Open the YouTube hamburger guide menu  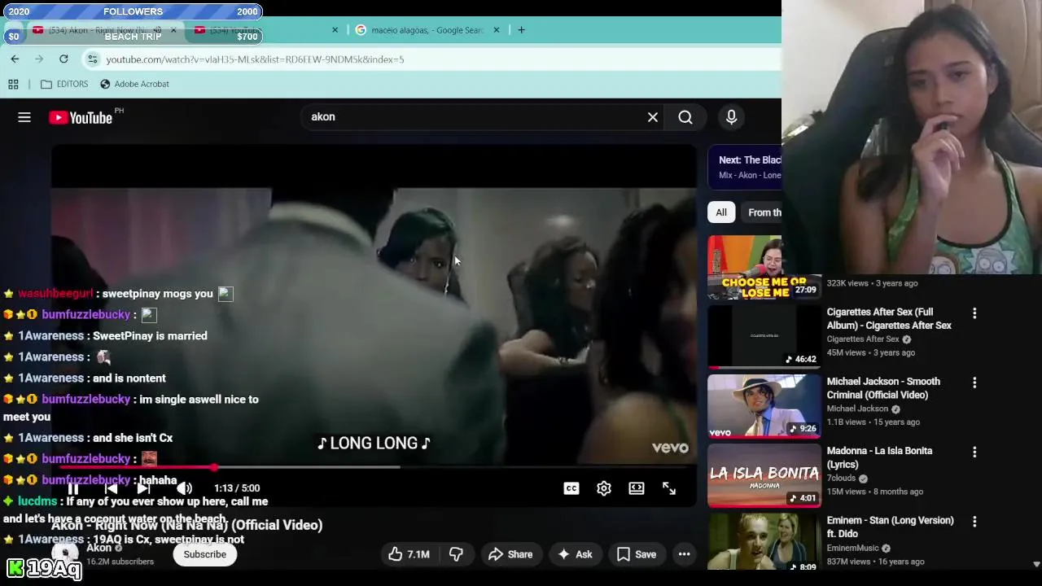[x=24, y=117]
